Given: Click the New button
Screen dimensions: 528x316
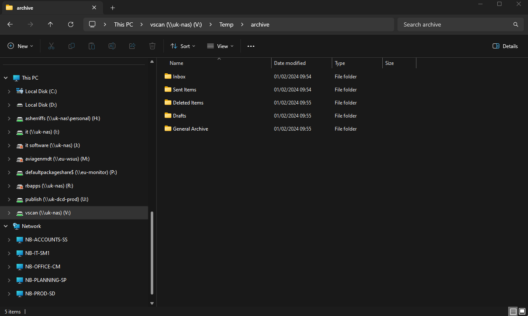Looking at the screenshot, I should [20, 46].
